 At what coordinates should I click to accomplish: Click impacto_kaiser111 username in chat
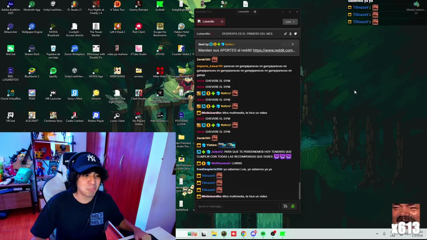pos(209,66)
